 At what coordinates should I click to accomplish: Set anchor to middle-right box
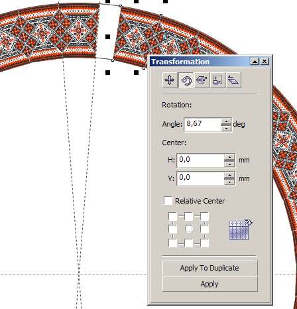204,229
